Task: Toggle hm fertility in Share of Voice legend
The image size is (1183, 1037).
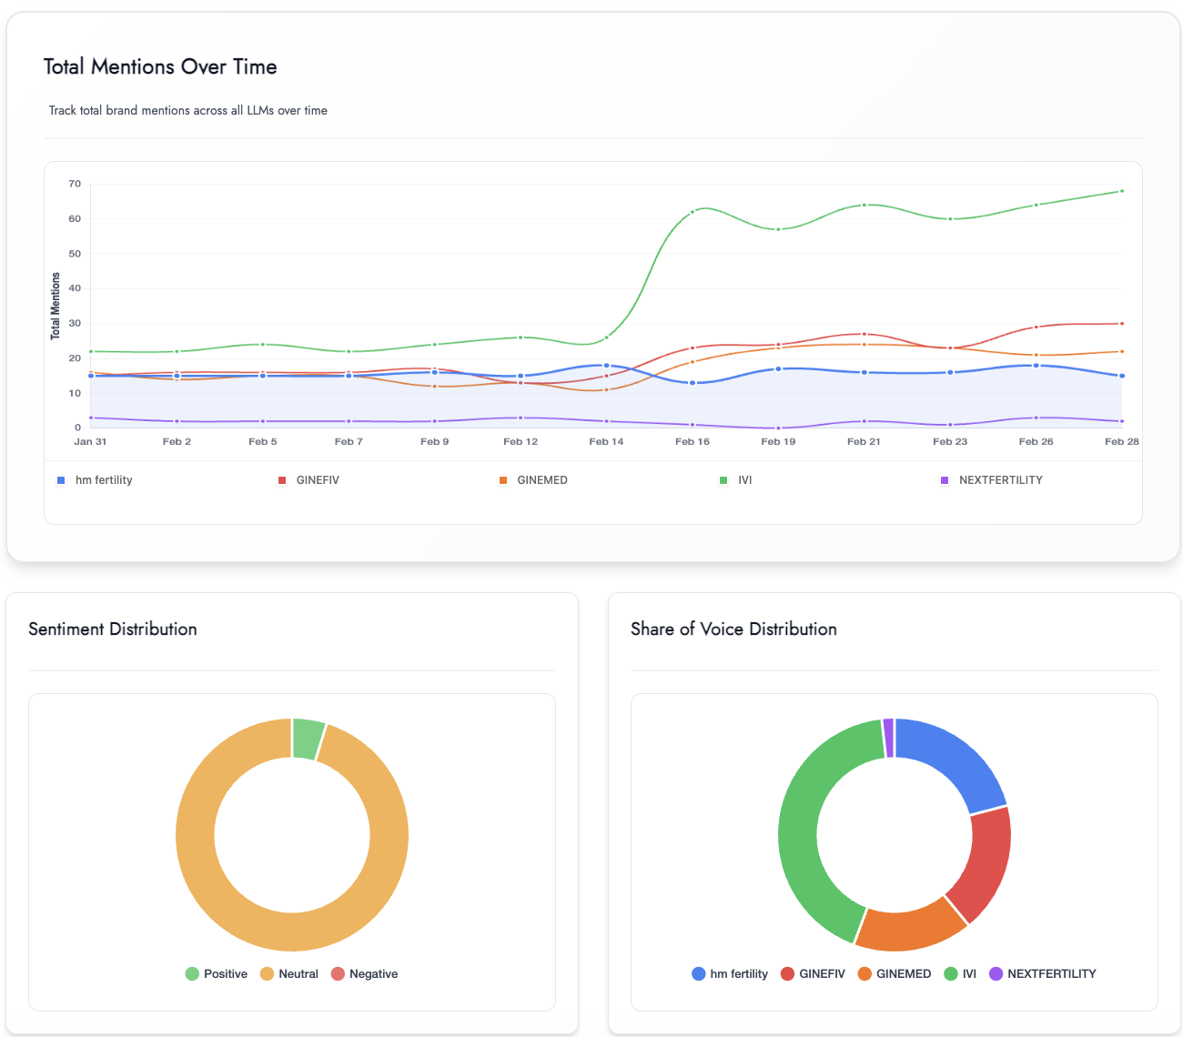Action: (730, 974)
